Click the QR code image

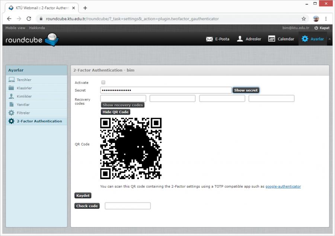(x=131, y=148)
